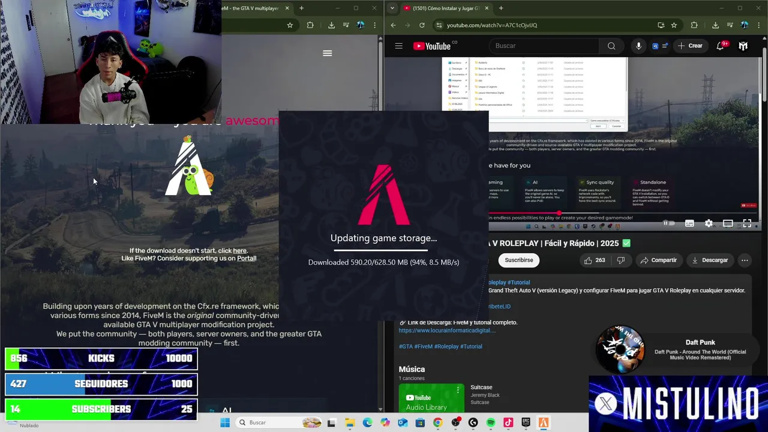
Task: Expand the tab search chevron in YouTube window
Action: click(392, 8)
